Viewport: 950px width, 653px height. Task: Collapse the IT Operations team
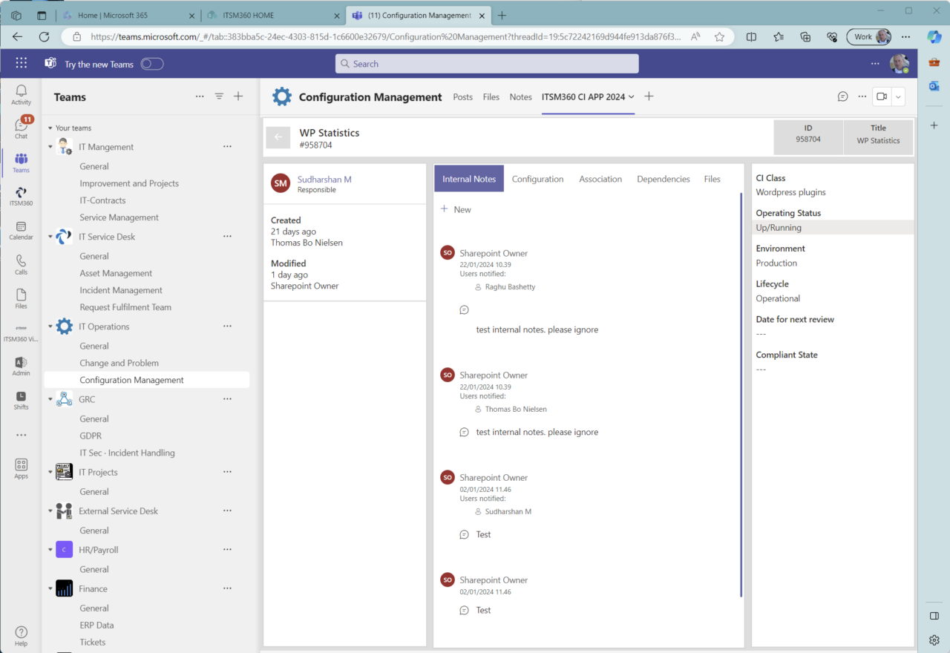(50, 326)
